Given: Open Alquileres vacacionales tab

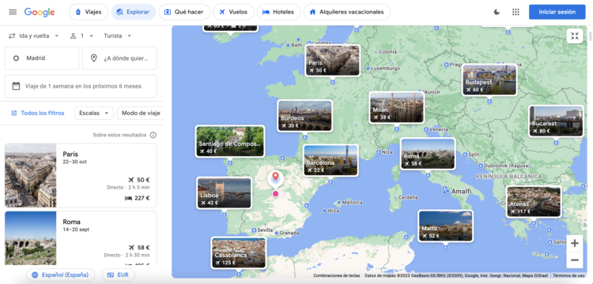Looking at the screenshot, I should (x=347, y=12).
